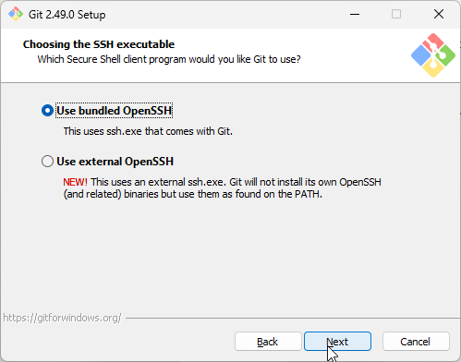Image resolution: width=461 pixels, height=362 pixels.
Task: Close the Git 2.49.0 Setup window
Action: point(439,14)
